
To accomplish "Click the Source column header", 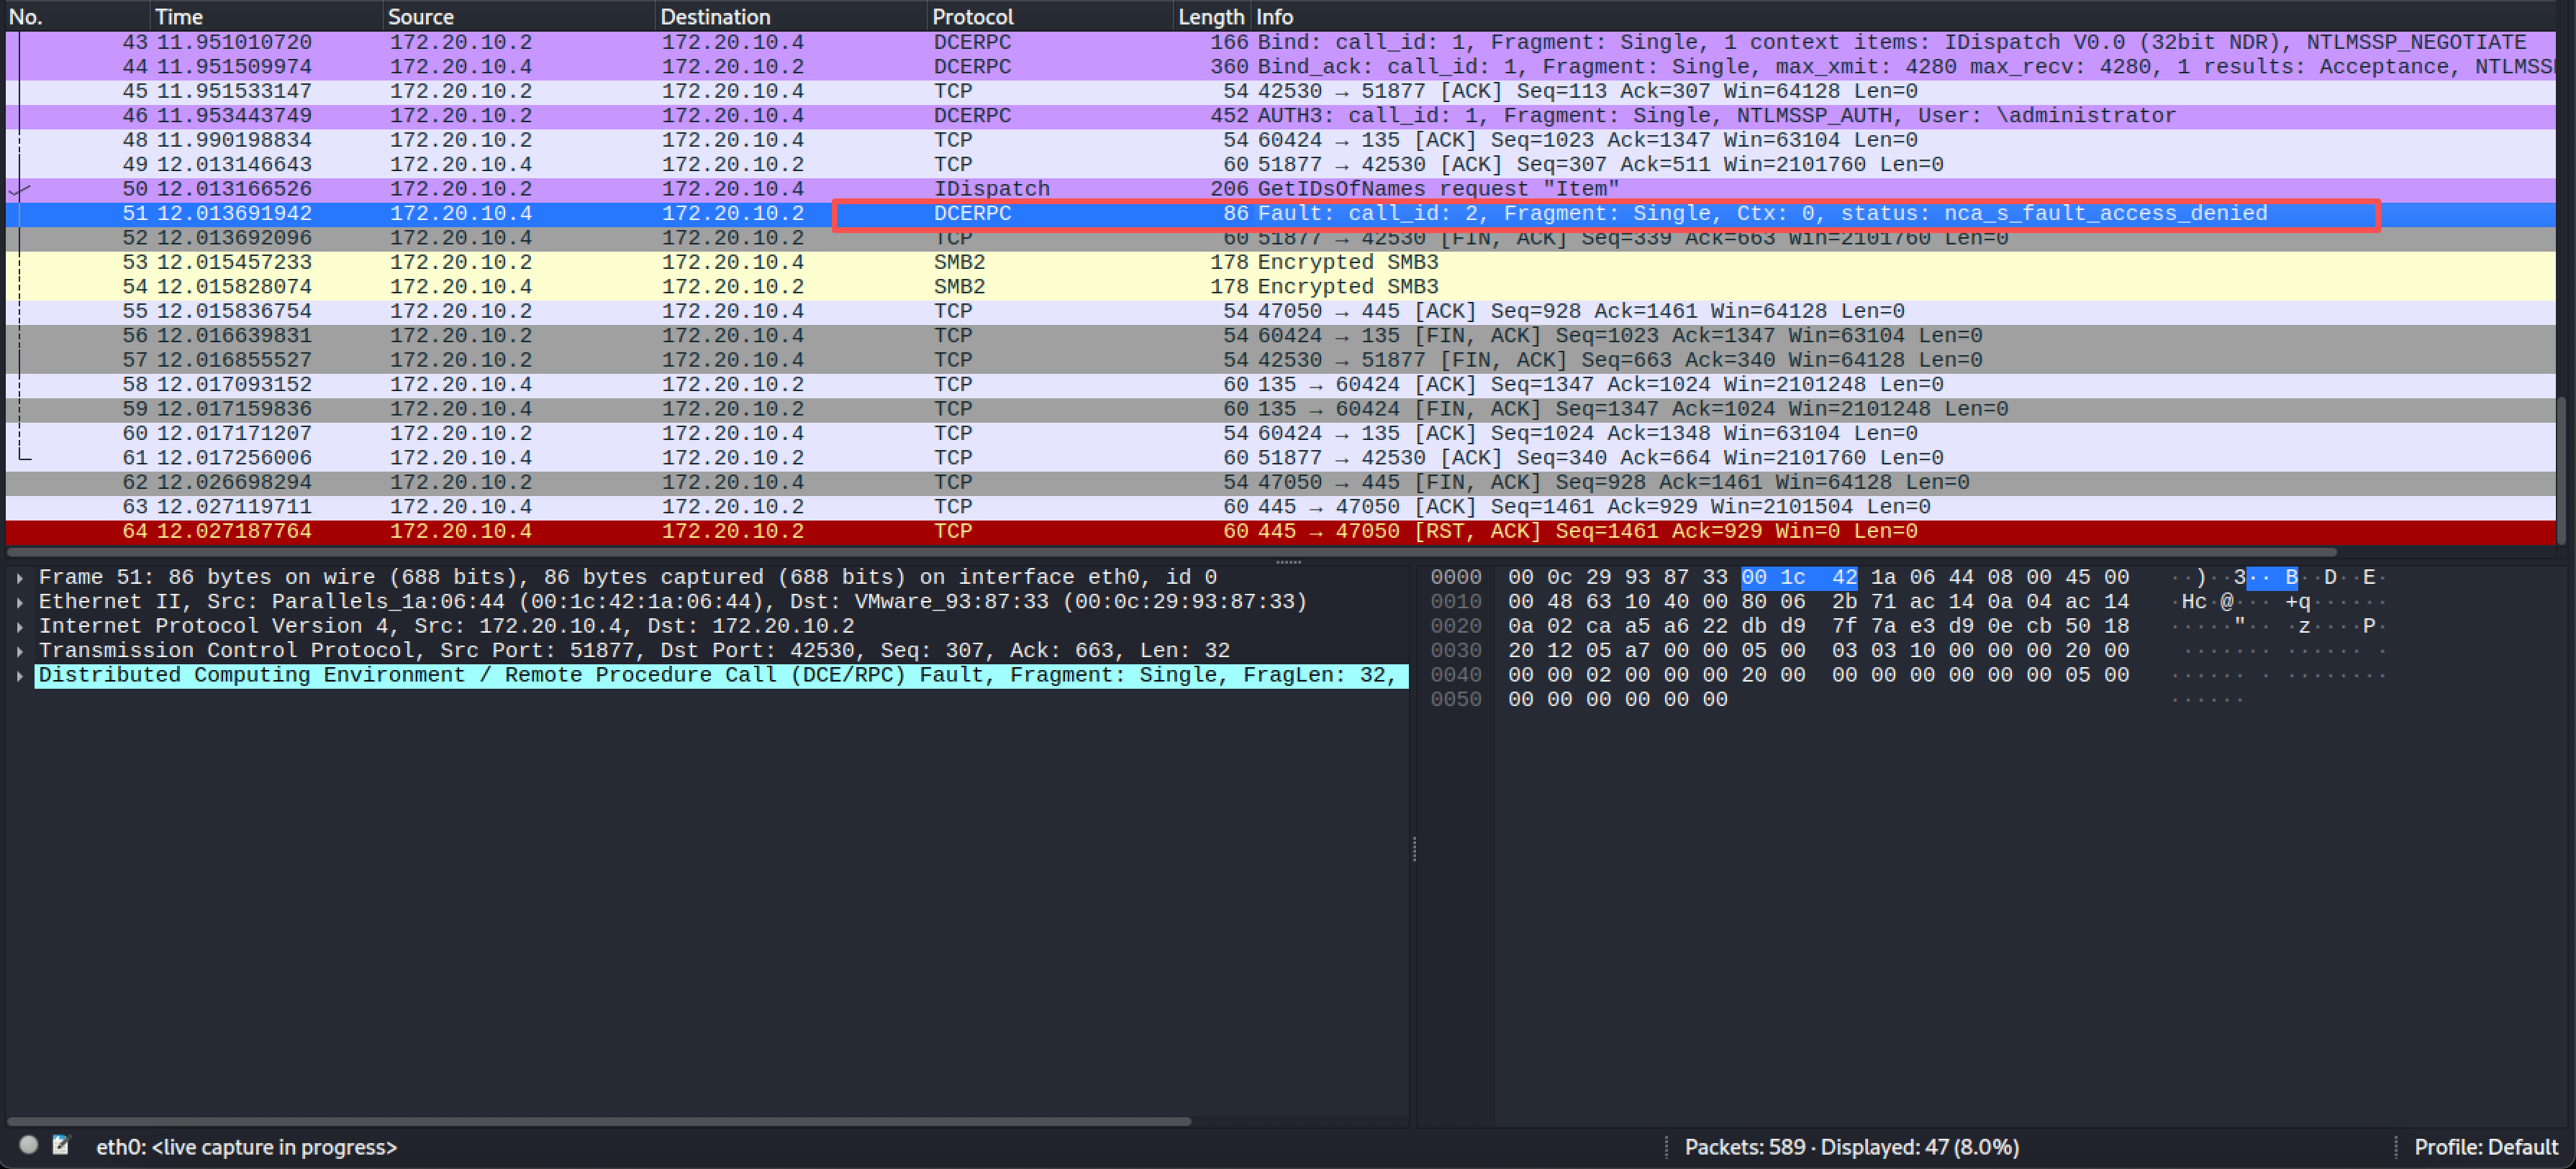I will click(x=420, y=17).
